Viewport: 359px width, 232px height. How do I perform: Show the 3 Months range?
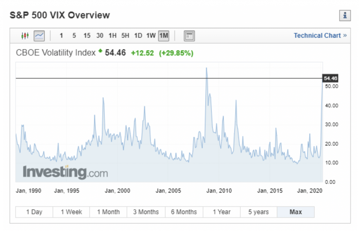[x=146, y=212]
